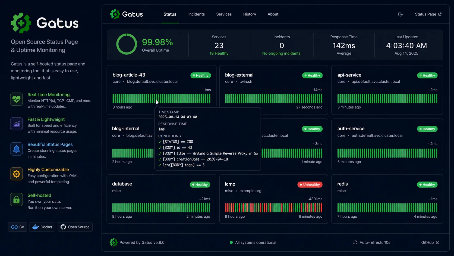Click the Highly Customizable gear icon
This screenshot has height=256, width=454.
pos(17,174)
